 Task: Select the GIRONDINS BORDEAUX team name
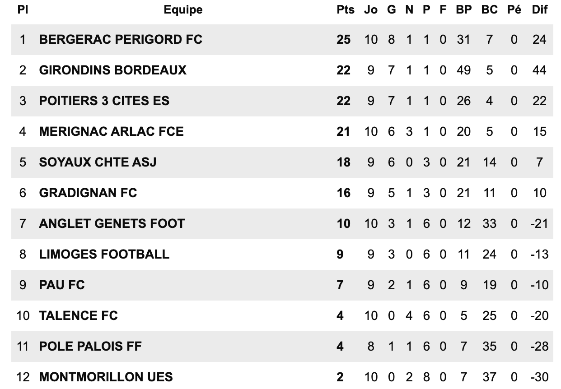(x=113, y=70)
